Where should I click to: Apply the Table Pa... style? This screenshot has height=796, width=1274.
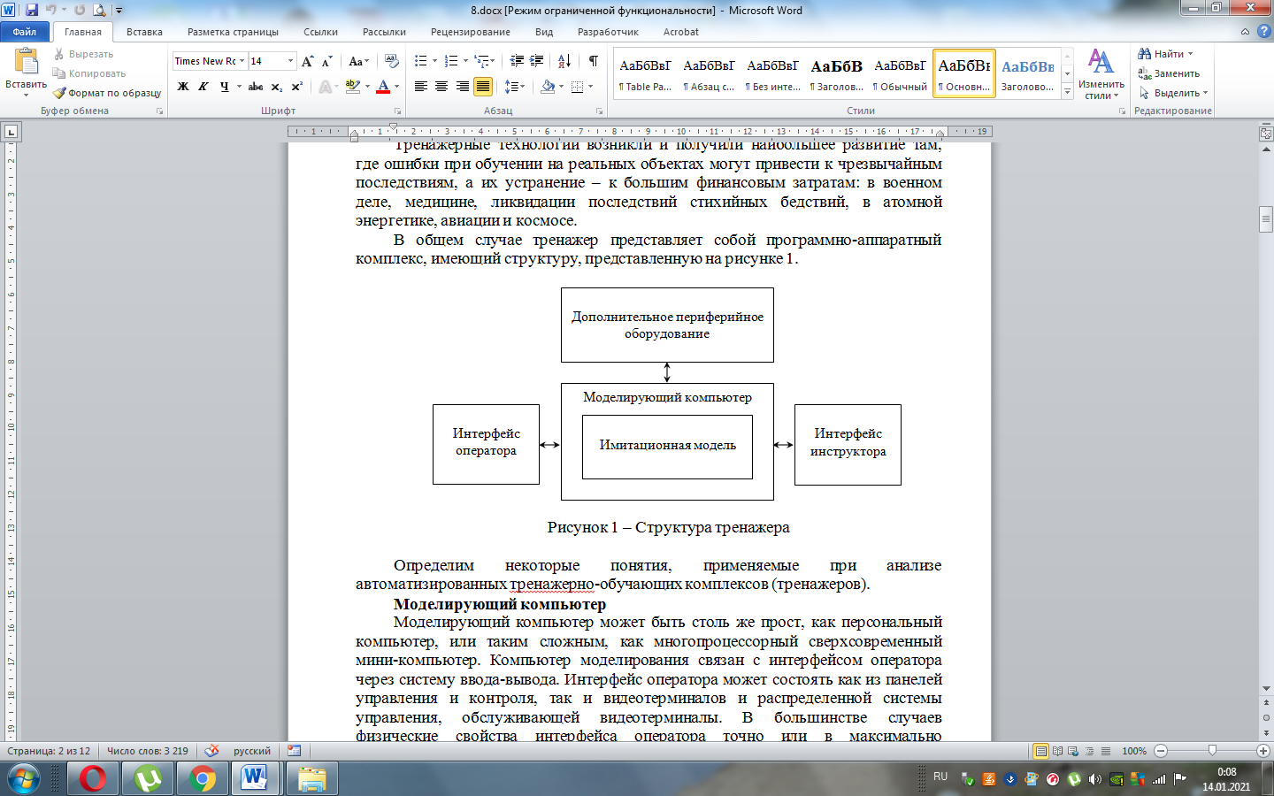(645, 73)
